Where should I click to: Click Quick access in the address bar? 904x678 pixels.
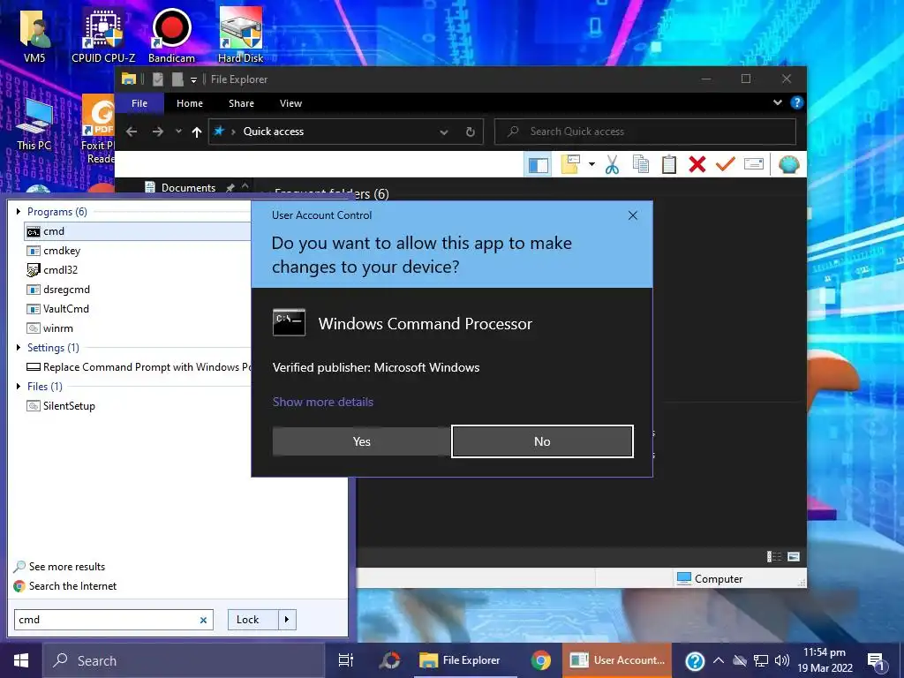[274, 132]
